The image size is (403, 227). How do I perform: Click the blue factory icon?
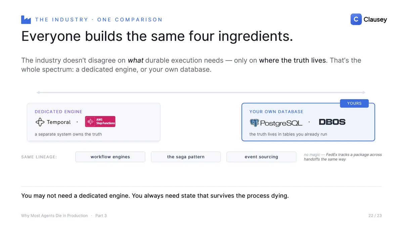[26, 20]
